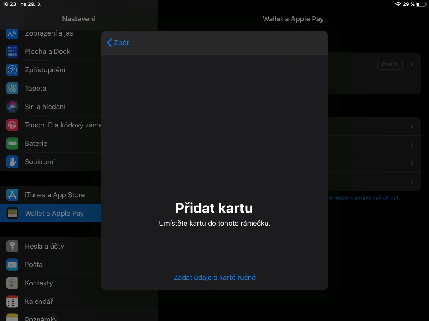This screenshot has height=321, width=429.
Task: Select the Baterie battery icon
Action: 13,143
